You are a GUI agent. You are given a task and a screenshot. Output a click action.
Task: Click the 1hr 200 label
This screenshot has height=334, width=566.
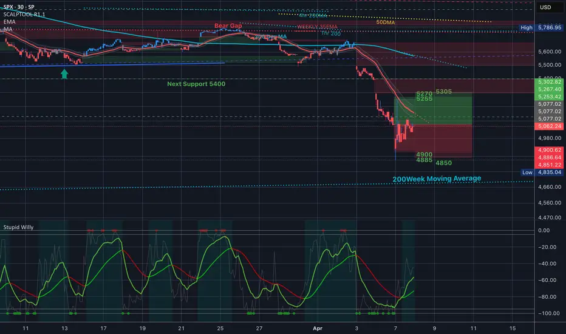tap(331, 33)
